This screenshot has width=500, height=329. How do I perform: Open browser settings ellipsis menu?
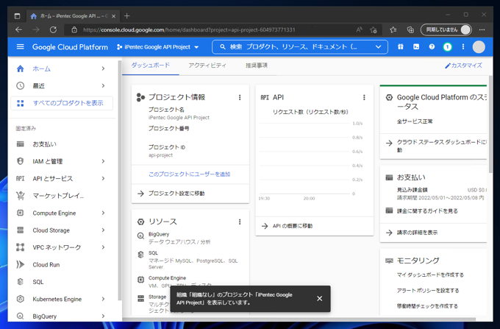482,29
